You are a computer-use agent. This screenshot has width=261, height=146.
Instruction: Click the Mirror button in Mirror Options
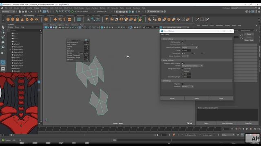172,98
